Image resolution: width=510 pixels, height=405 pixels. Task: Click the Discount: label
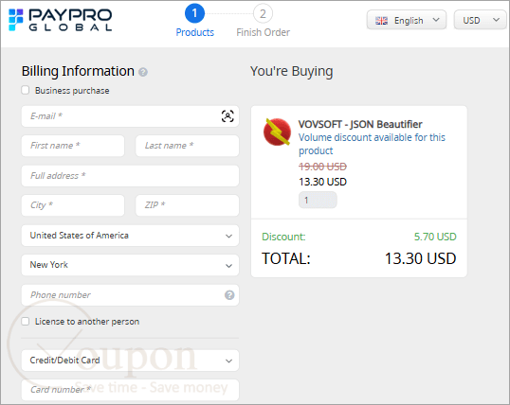pyautogui.click(x=283, y=237)
